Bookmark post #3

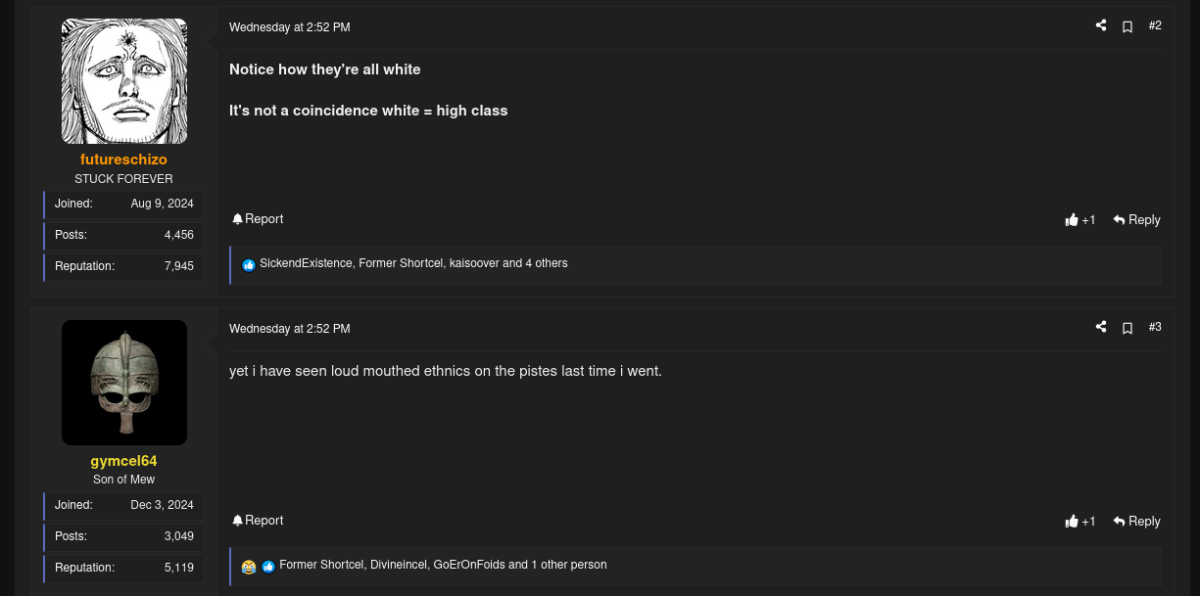(x=1128, y=329)
